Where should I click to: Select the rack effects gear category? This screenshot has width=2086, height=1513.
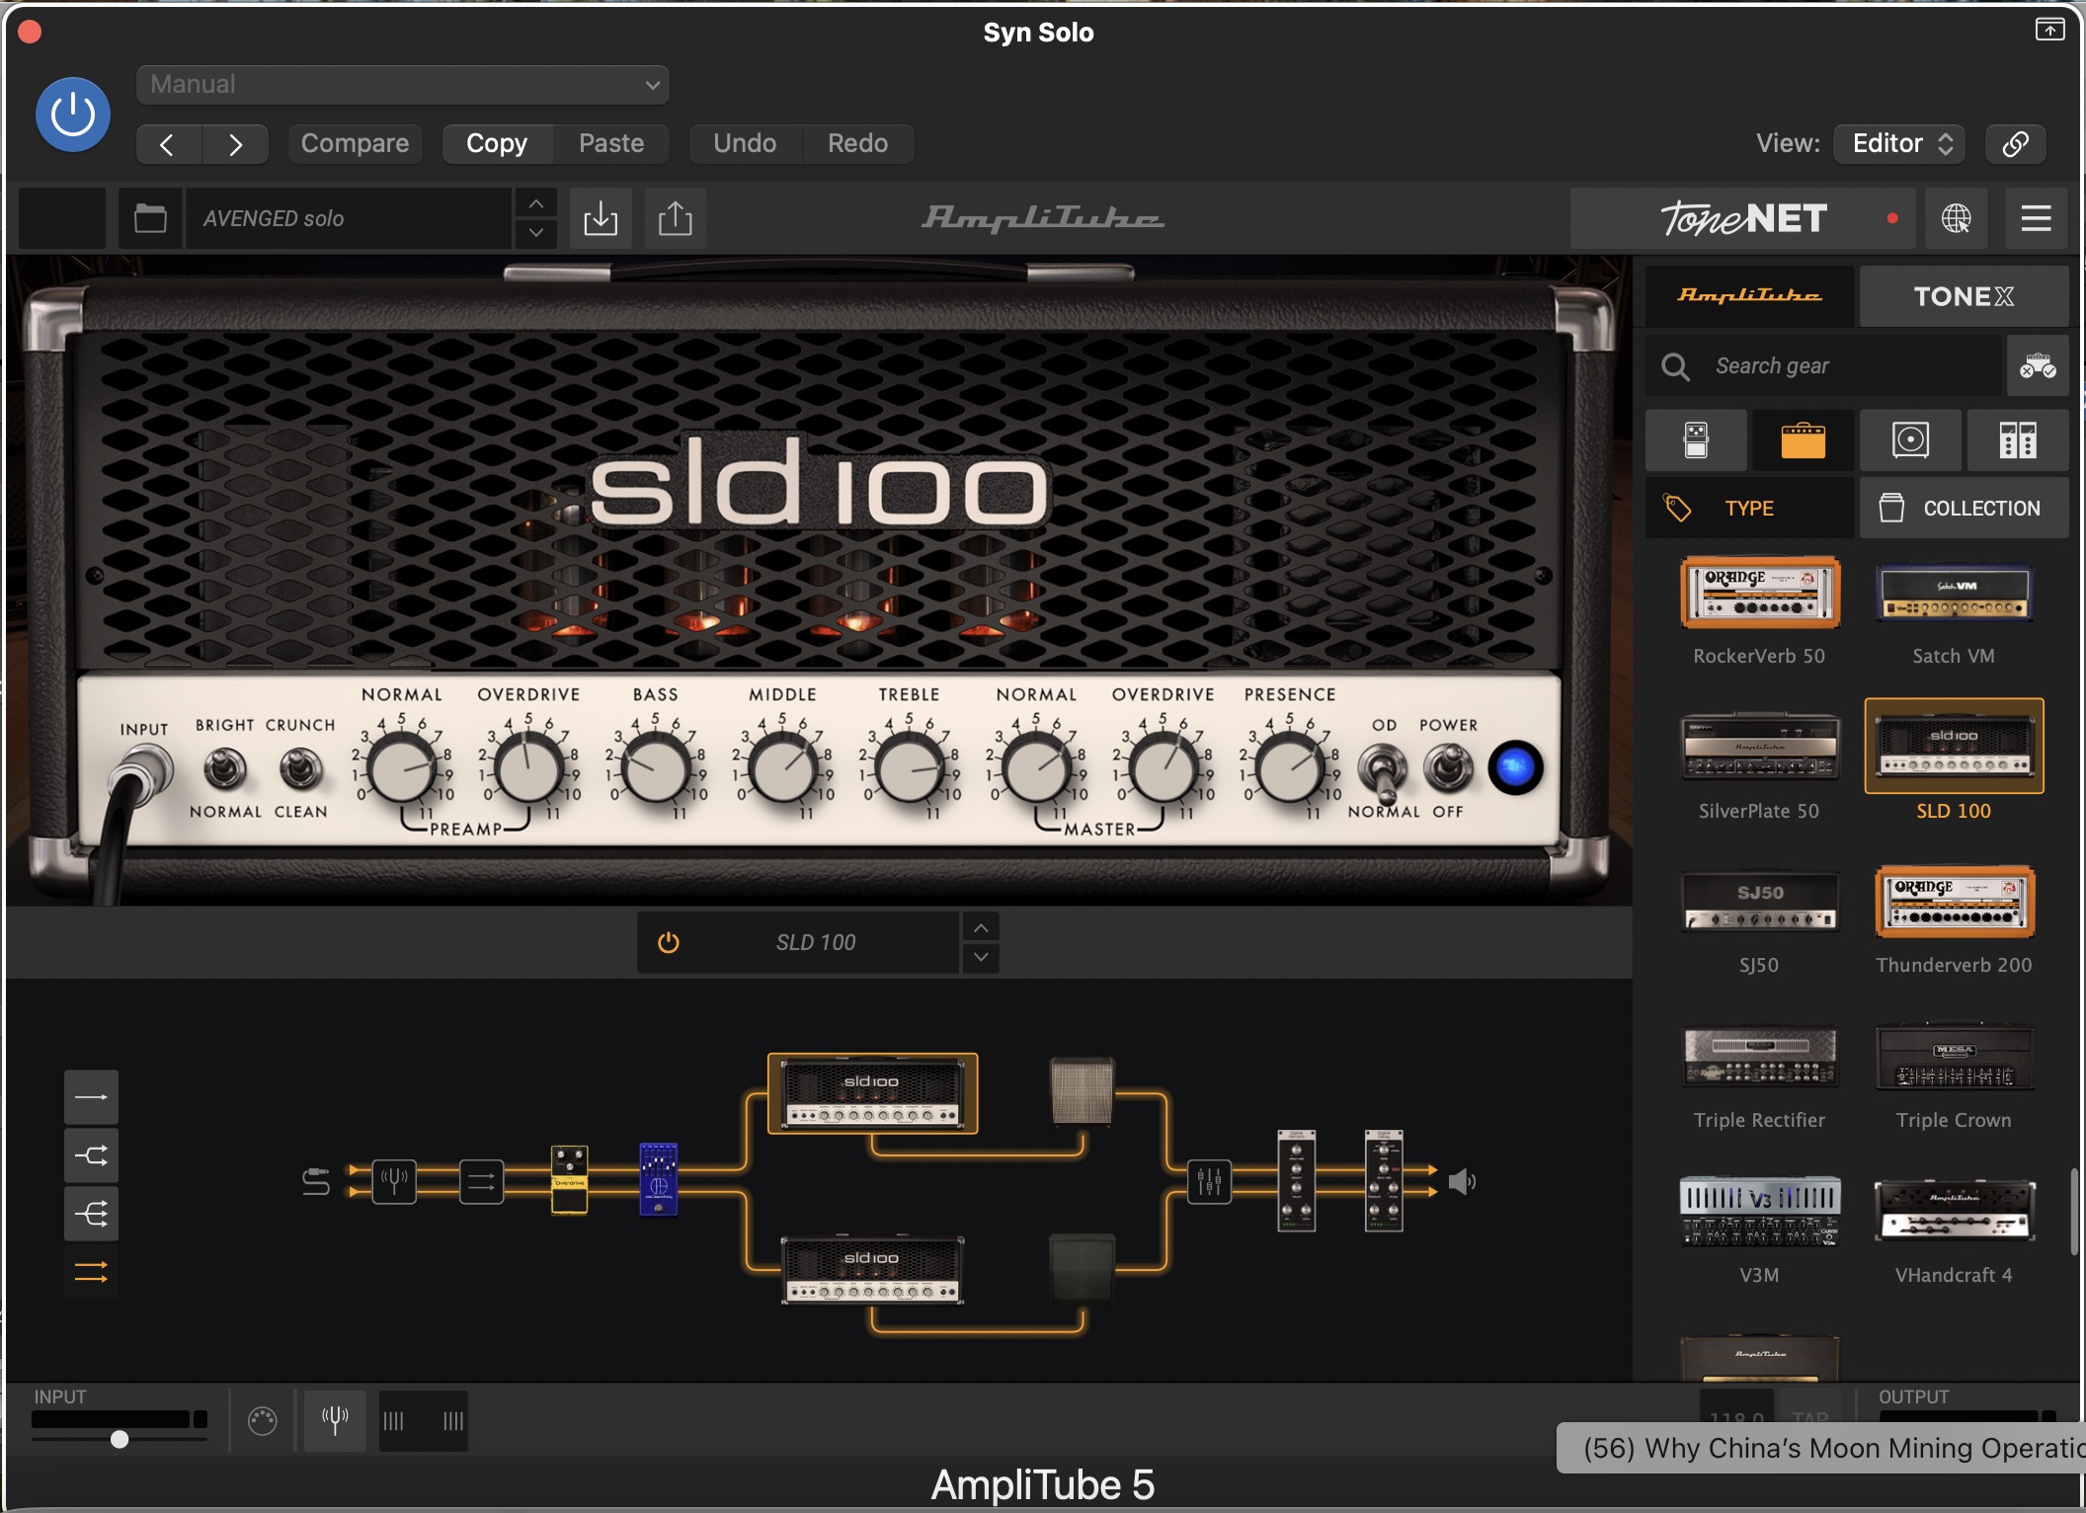pos(2018,439)
